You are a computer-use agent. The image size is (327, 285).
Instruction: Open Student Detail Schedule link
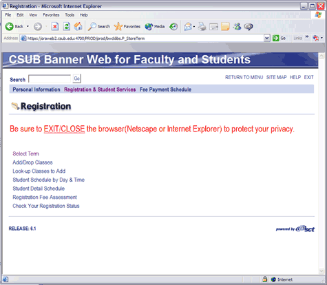39,189
